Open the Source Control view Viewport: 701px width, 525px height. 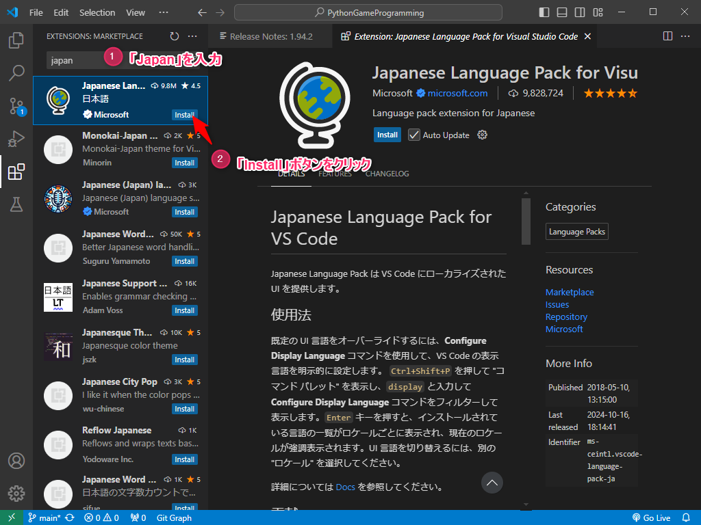[x=16, y=106]
